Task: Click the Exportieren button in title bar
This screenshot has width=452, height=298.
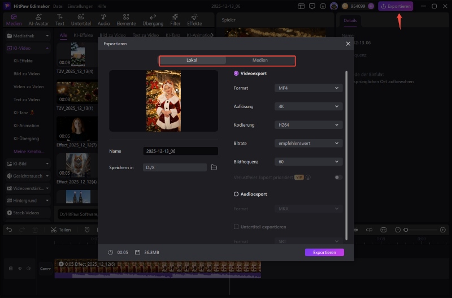Action: click(x=395, y=6)
